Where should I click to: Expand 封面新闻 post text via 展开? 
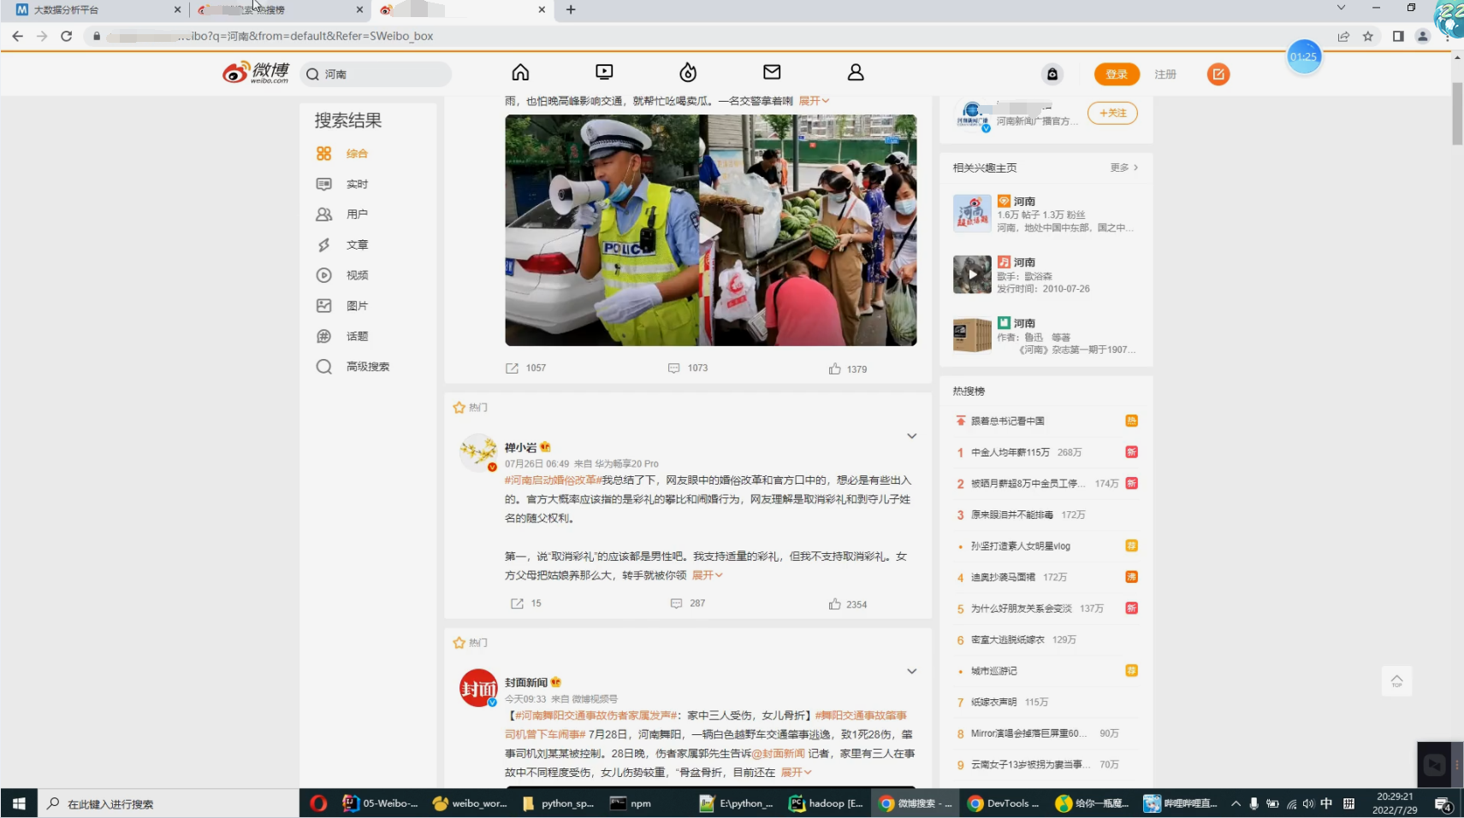[796, 772]
